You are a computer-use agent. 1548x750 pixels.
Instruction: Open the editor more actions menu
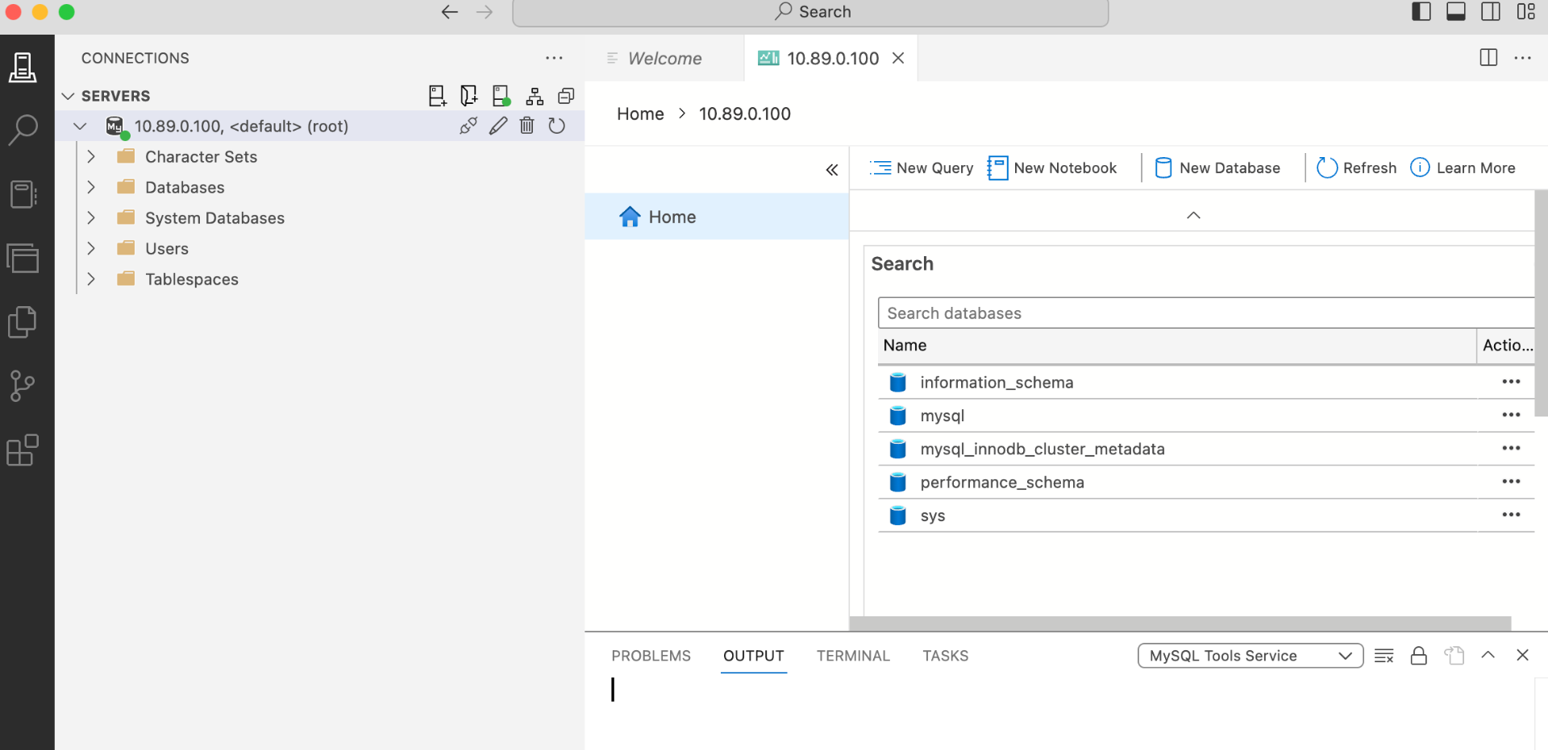click(1523, 58)
